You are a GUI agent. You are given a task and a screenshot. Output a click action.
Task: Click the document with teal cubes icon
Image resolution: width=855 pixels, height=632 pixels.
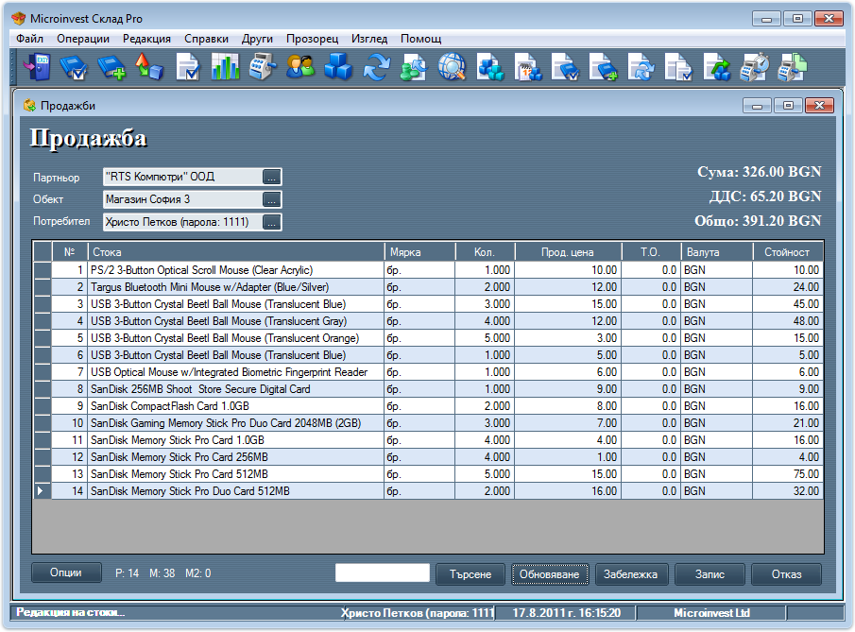[x=490, y=67]
